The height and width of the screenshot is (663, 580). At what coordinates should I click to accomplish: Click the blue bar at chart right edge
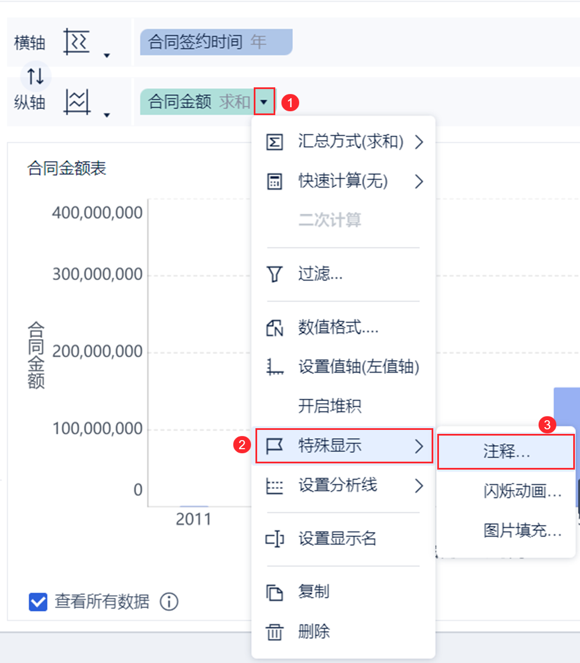tap(567, 407)
